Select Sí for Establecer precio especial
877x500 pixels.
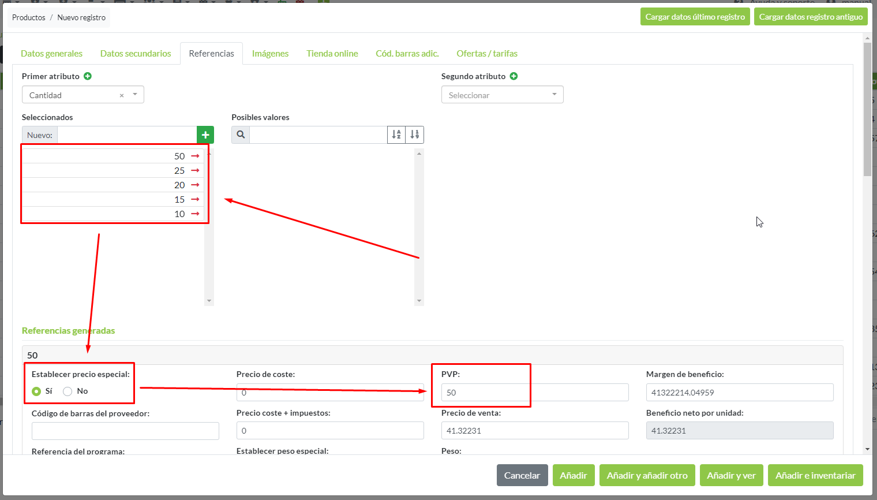point(37,391)
